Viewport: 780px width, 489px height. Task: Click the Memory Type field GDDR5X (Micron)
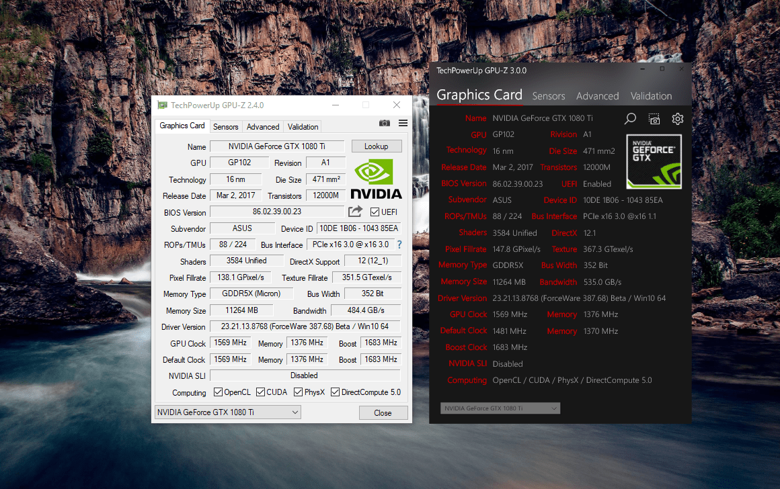[251, 294]
